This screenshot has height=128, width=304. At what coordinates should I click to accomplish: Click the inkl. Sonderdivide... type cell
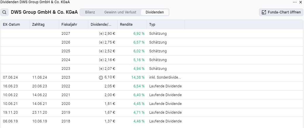pyautogui.click(x=165, y=77)
